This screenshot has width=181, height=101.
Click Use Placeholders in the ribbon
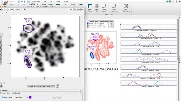pos(126,8)
